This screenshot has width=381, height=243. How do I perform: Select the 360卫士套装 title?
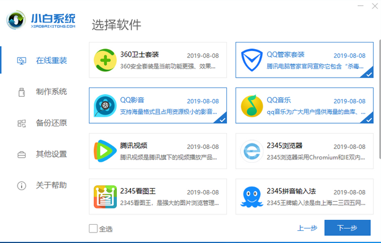[139, 55]
